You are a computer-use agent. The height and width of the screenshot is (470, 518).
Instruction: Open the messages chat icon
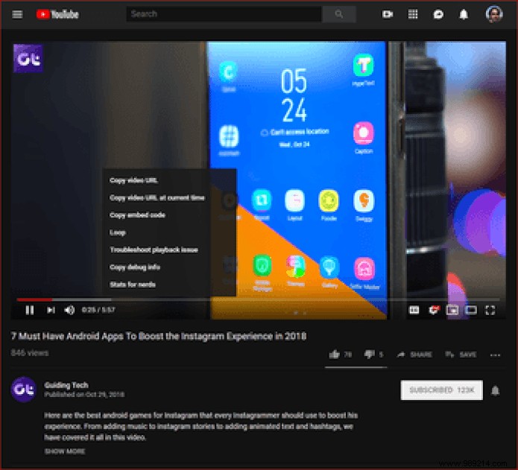(x=438, y=14)
